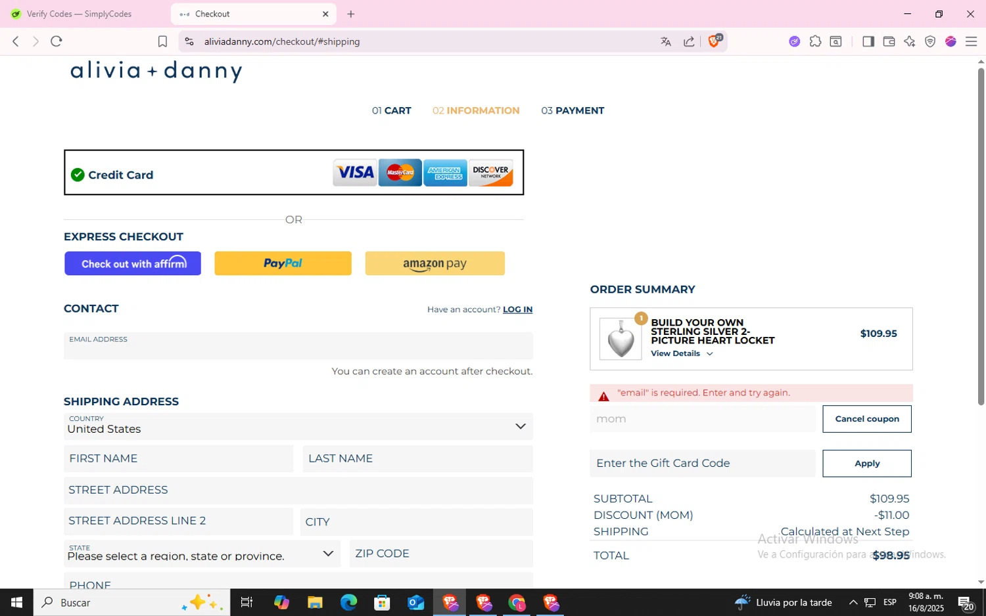
Task: Open the translate page icon
Action: tap(666, 41)
